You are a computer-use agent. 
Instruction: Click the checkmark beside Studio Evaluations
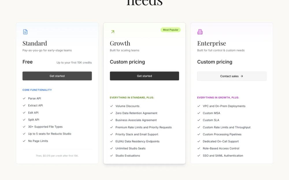point(111,155)
